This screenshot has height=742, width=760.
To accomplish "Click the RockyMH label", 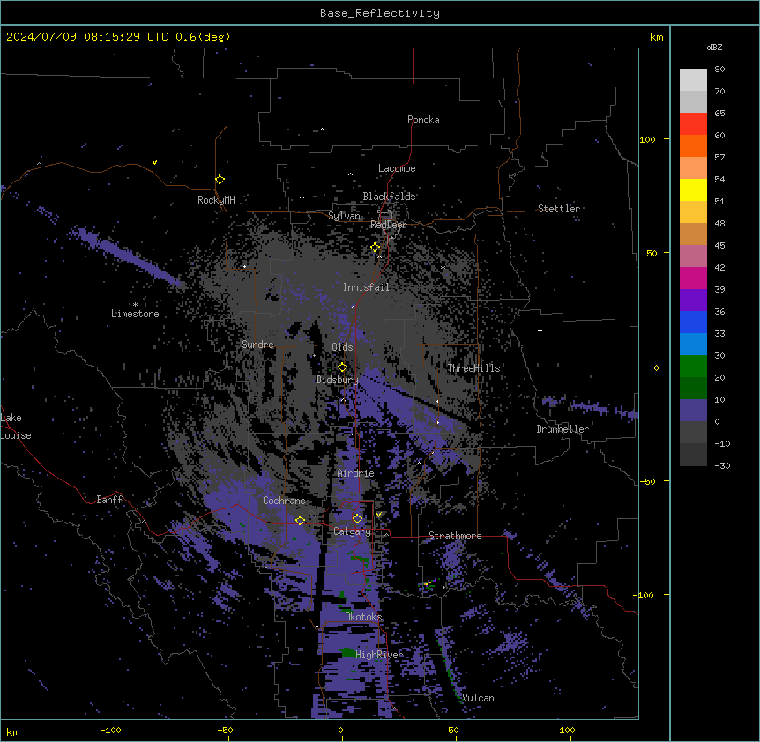I will click(x=216, y=200).
